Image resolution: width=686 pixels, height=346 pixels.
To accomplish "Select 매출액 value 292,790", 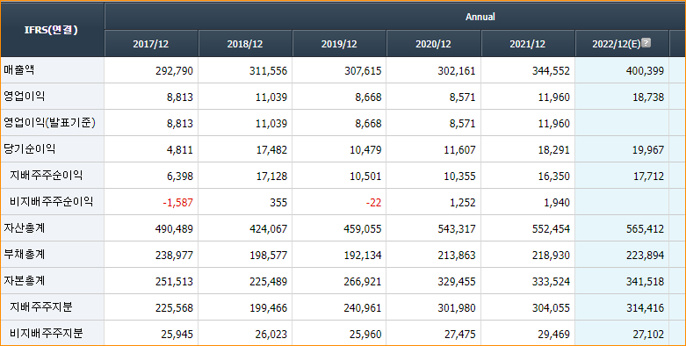I will tap(174, 71).
